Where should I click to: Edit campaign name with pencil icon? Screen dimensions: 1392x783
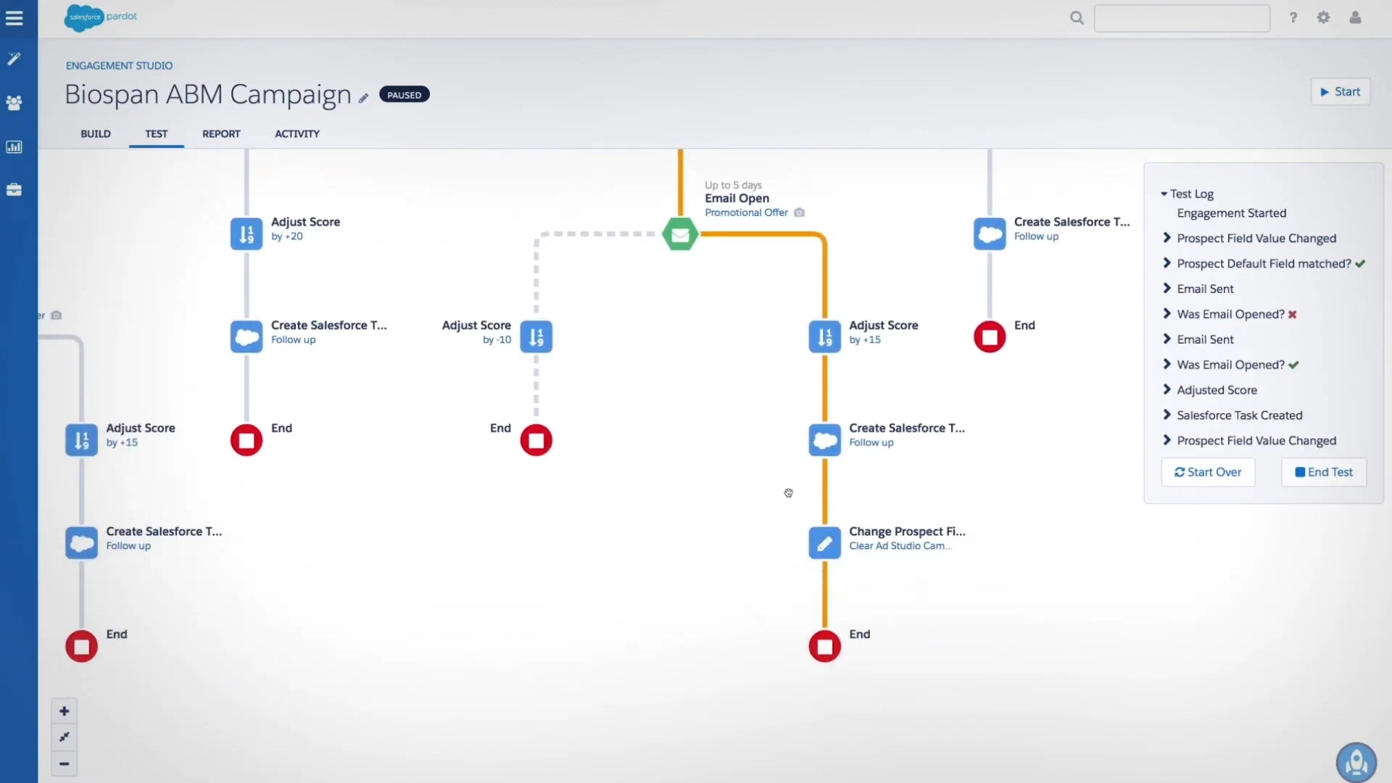coord(363,98)
